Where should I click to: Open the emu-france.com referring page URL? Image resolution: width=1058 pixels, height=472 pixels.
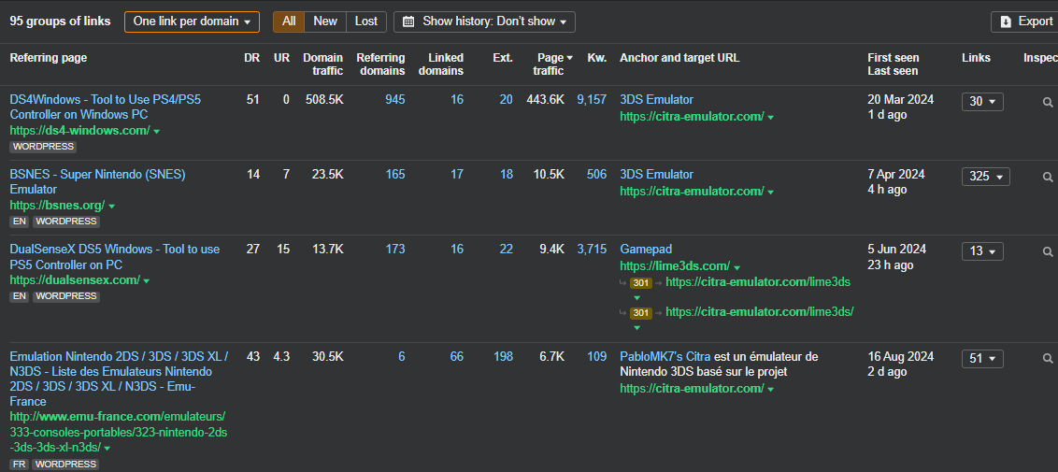click(x=118, y=432)
